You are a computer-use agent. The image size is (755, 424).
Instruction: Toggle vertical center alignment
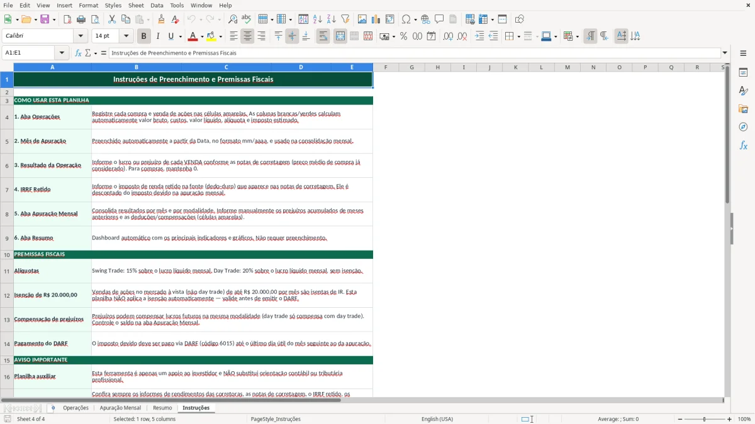(292, 36)
